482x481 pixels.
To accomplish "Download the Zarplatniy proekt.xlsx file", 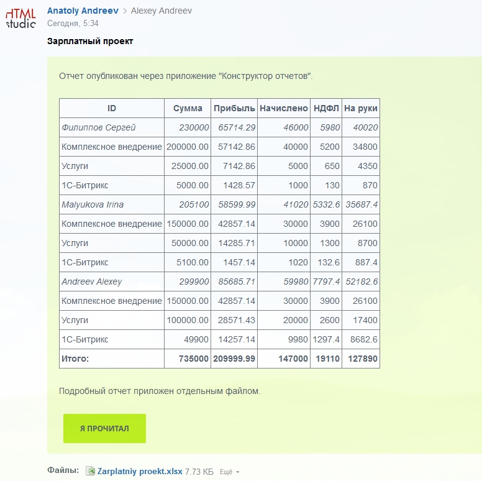I will pos(140,471).
